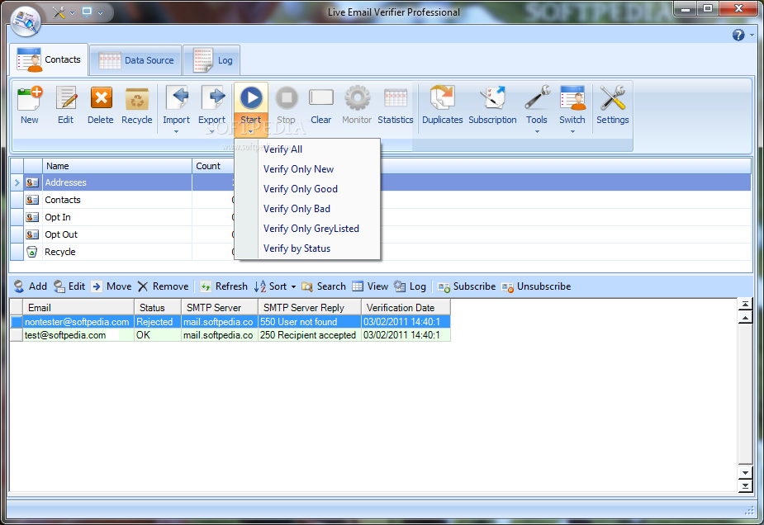764x525 pixels.
Task: Click the SMTP Server Reply column header
Action: coord(310,308)
